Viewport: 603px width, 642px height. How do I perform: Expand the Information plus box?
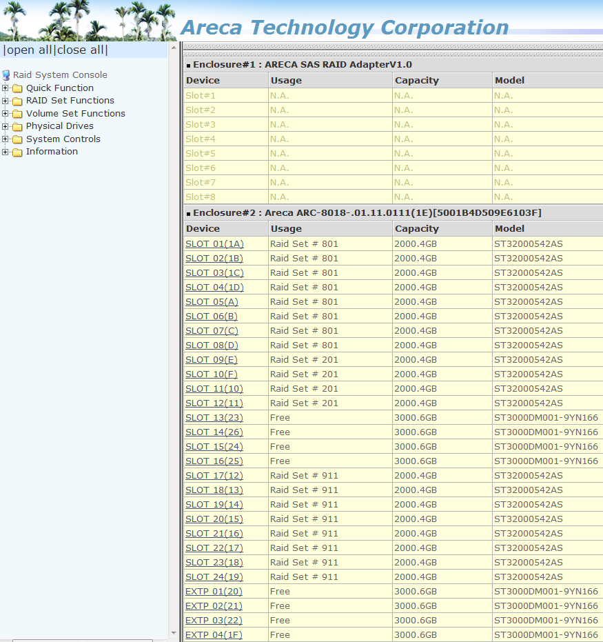point(6,152)
